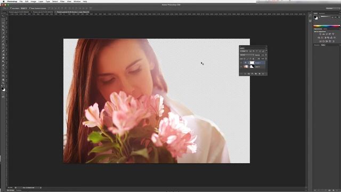Click the foreground color swatch in toolbar
The height and width of the screenshot is (192, 341).
point(2,89)
